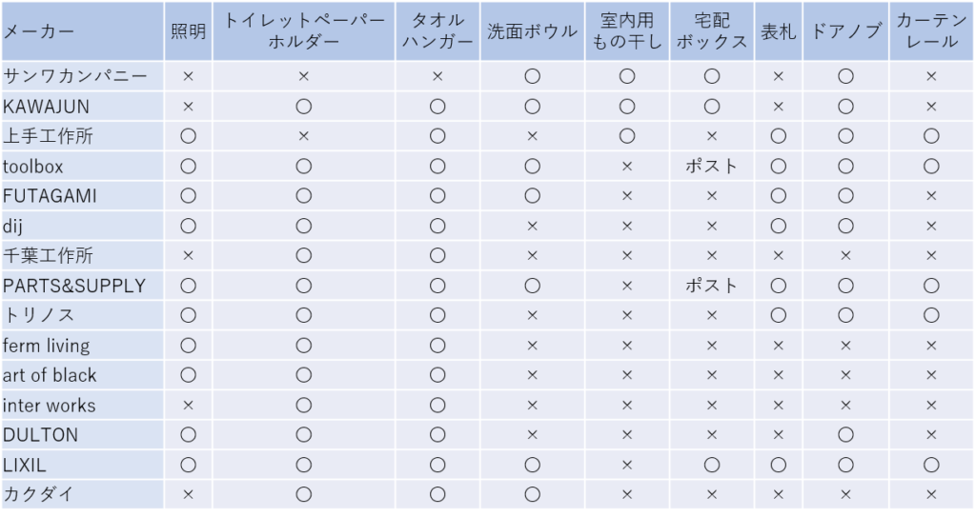
Task: Select the KAWAJUN maker cell
Action: tap(82, 107)
